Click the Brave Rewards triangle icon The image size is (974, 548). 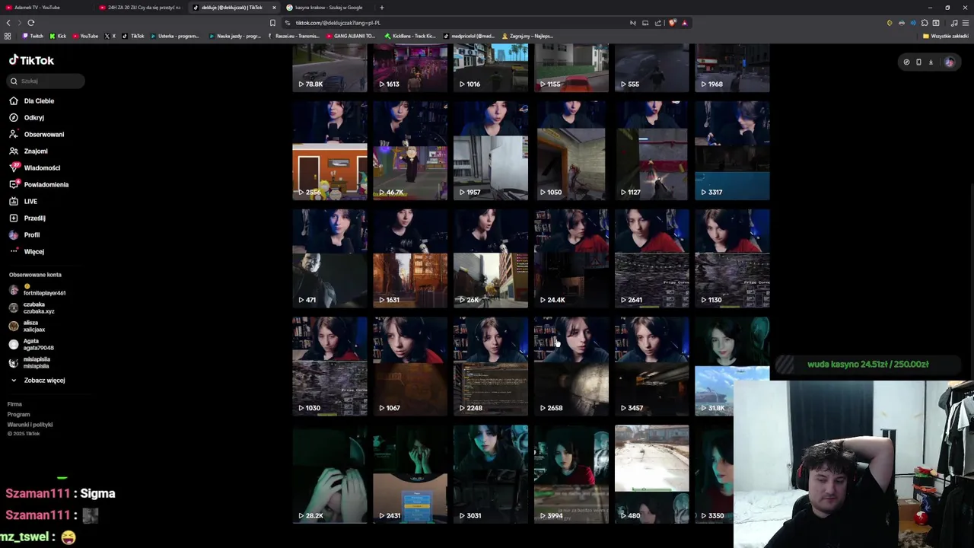[x=684, y=23]
